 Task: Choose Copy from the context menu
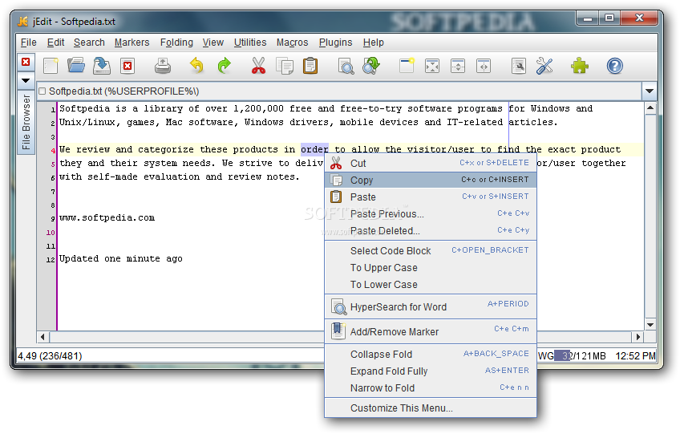pyautogui.click(x=431, y=180)
